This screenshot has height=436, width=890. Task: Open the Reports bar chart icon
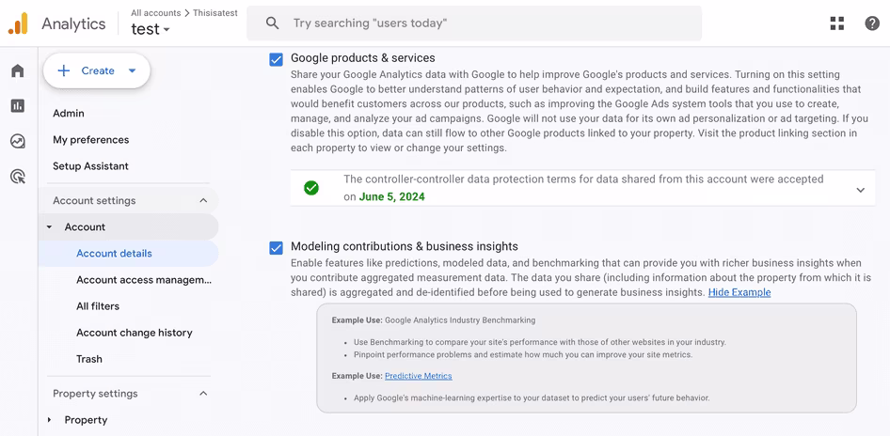(18, 106)
